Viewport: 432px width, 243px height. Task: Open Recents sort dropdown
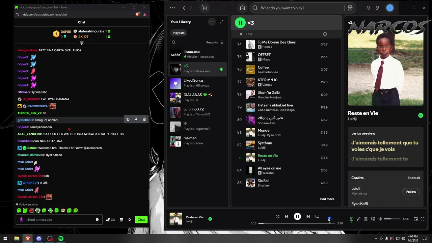pos(215,43)
